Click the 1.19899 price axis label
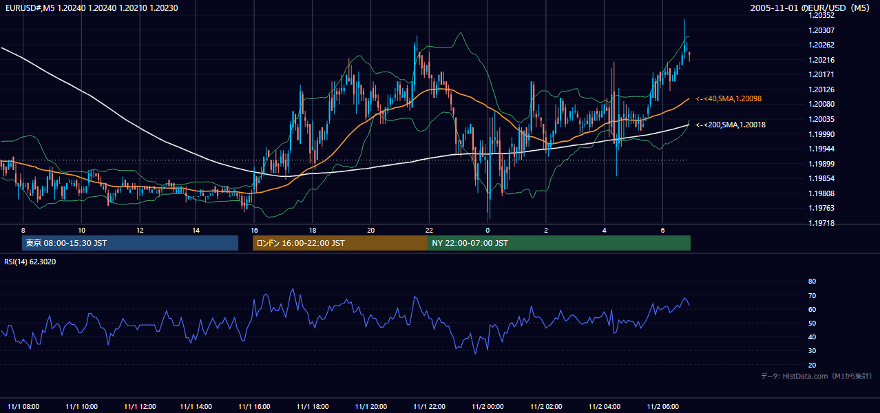880x413 pixels. pyautogui.click(x=821, y=164)
